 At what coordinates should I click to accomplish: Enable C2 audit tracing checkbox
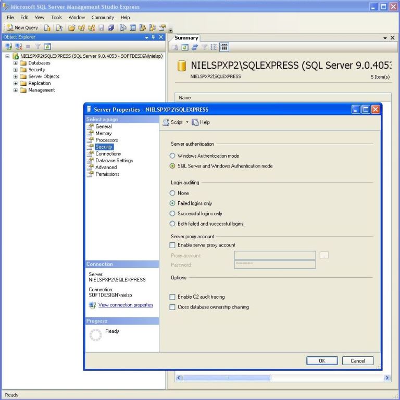172,297
